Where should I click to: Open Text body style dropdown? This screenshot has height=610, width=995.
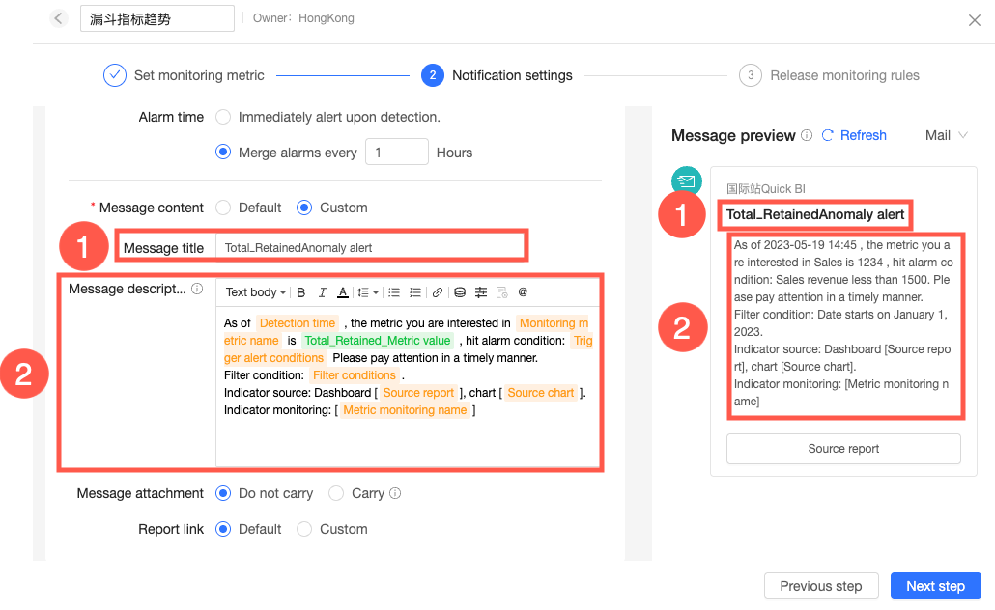pos(255,292)
